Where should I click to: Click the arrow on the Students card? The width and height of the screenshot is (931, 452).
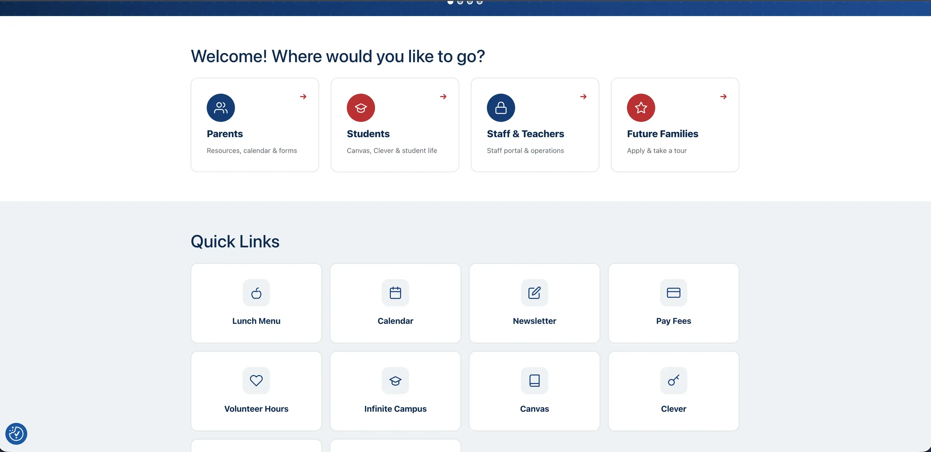click(443, 96)
